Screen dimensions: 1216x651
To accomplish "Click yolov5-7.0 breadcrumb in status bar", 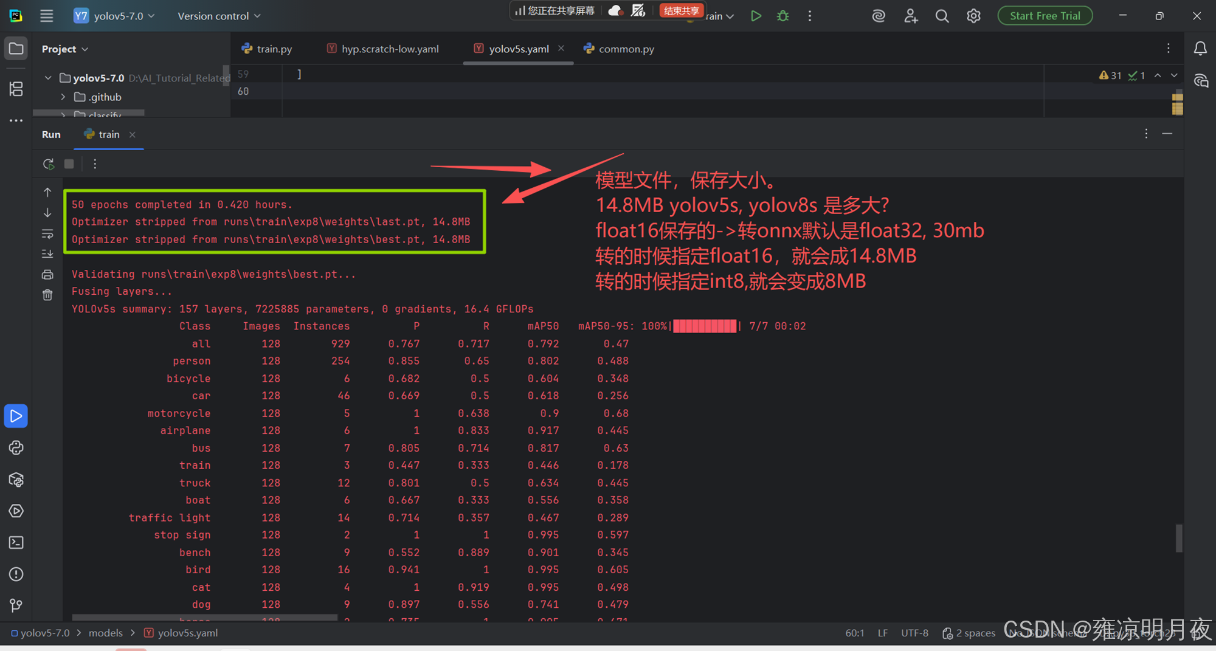I will pos(41,633).
